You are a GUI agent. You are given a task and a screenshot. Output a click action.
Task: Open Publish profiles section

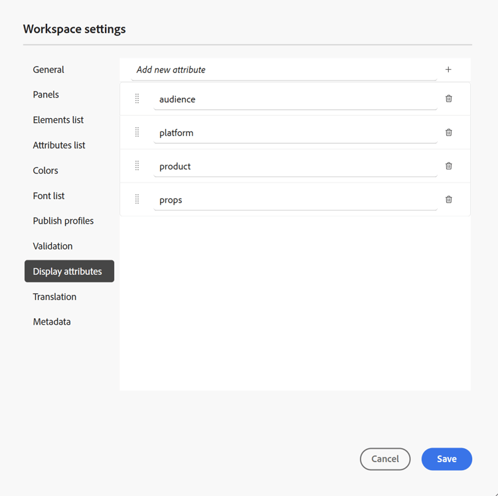coord(63,221)
